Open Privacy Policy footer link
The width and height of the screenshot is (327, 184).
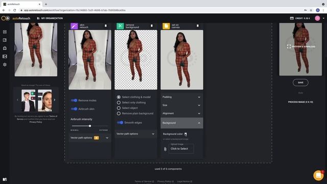click(x=166, y=181)
